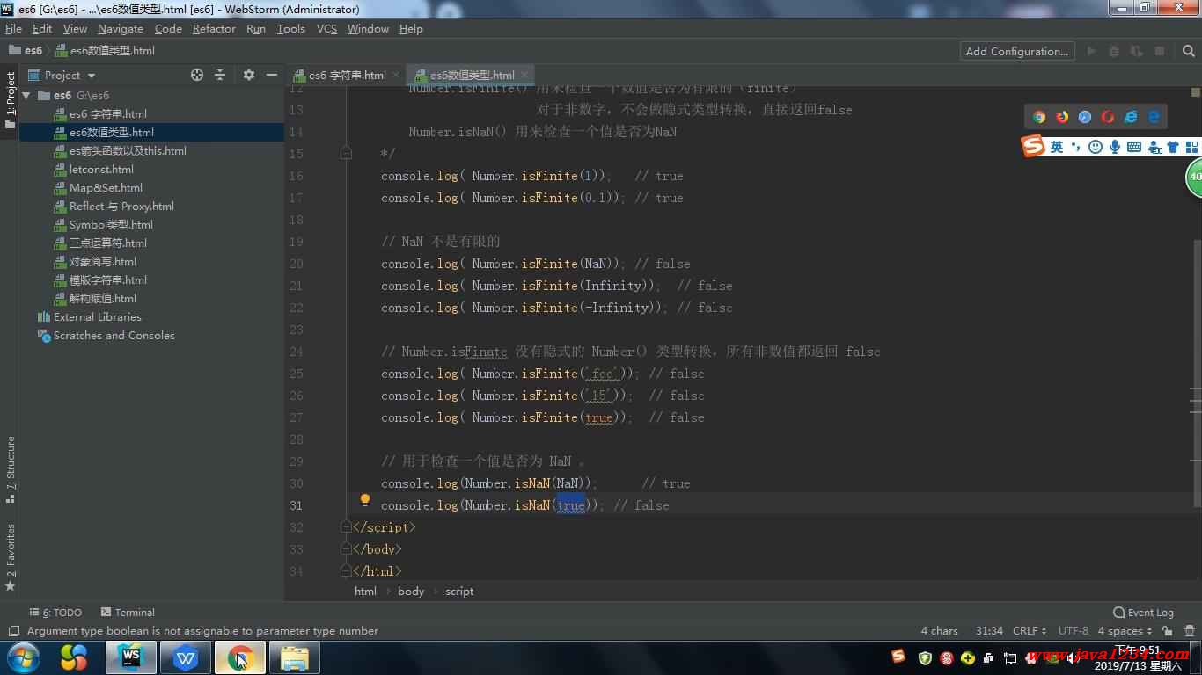Open in Internet Explorer from editor browser bar
This screenshot has height=675, width=1202.
click(1131, 117)
